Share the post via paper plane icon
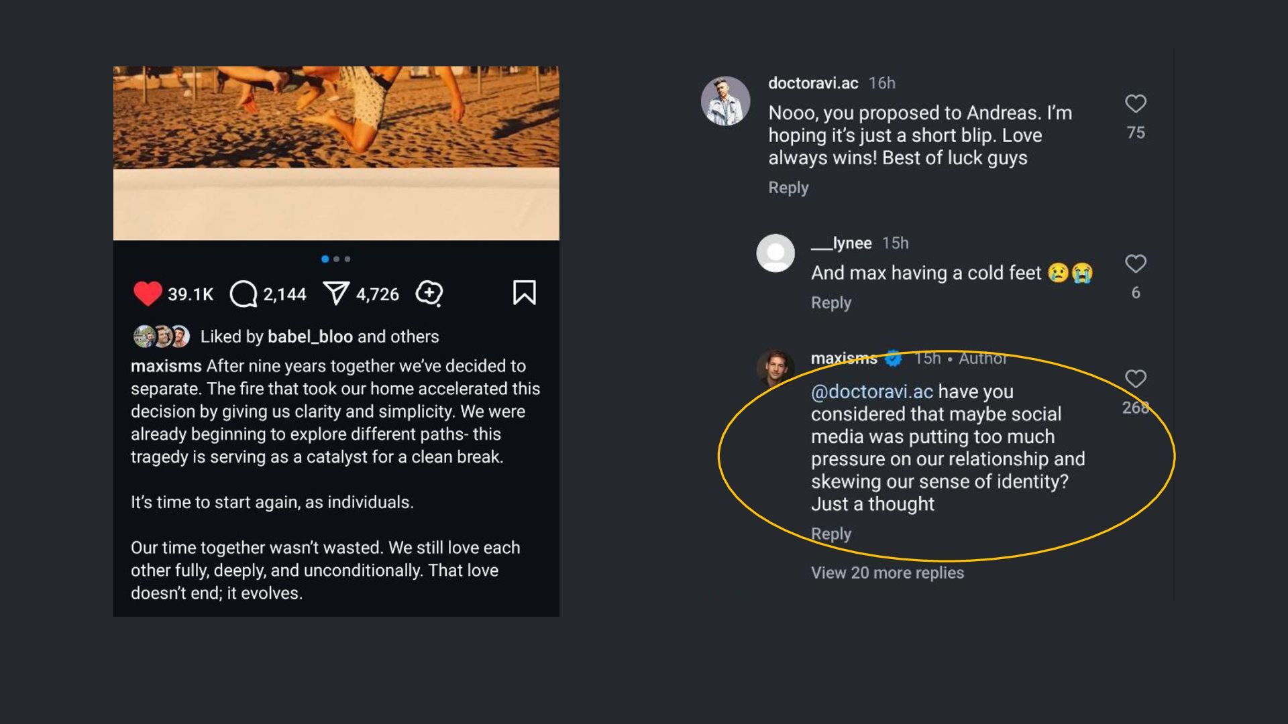 (x=335, y=293)
